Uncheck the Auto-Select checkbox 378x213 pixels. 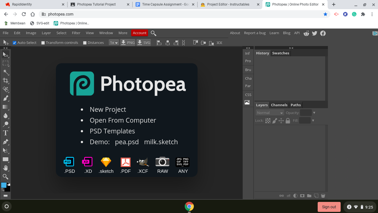coord(15,42)
